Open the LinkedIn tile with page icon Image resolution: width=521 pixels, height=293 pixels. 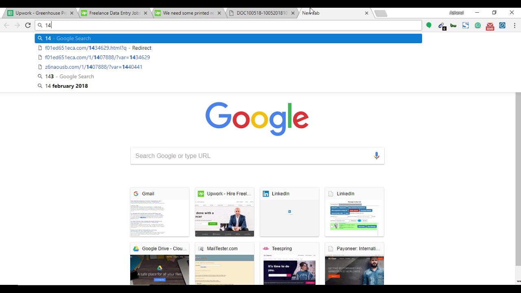click(355, 212)
